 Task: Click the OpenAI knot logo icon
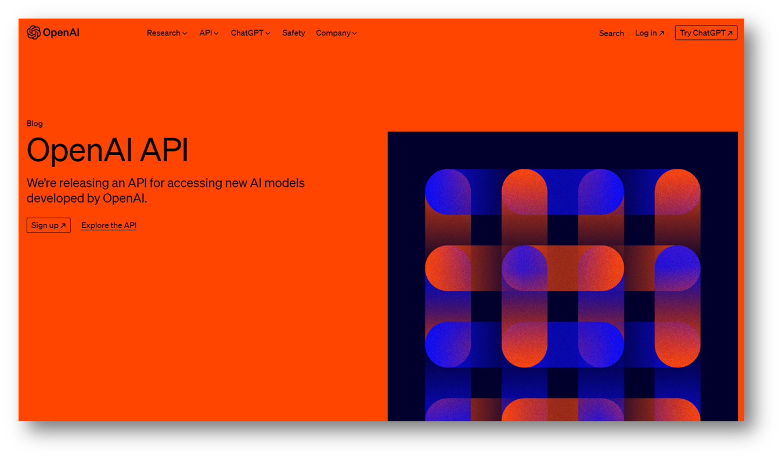pyautogui.click(x=34, y=32)
